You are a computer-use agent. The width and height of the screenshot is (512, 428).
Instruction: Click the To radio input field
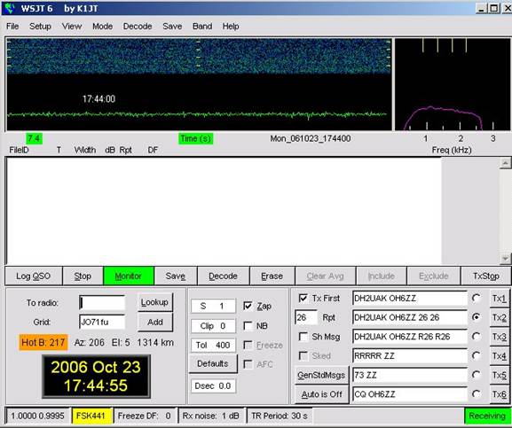(x=102, y=302)
